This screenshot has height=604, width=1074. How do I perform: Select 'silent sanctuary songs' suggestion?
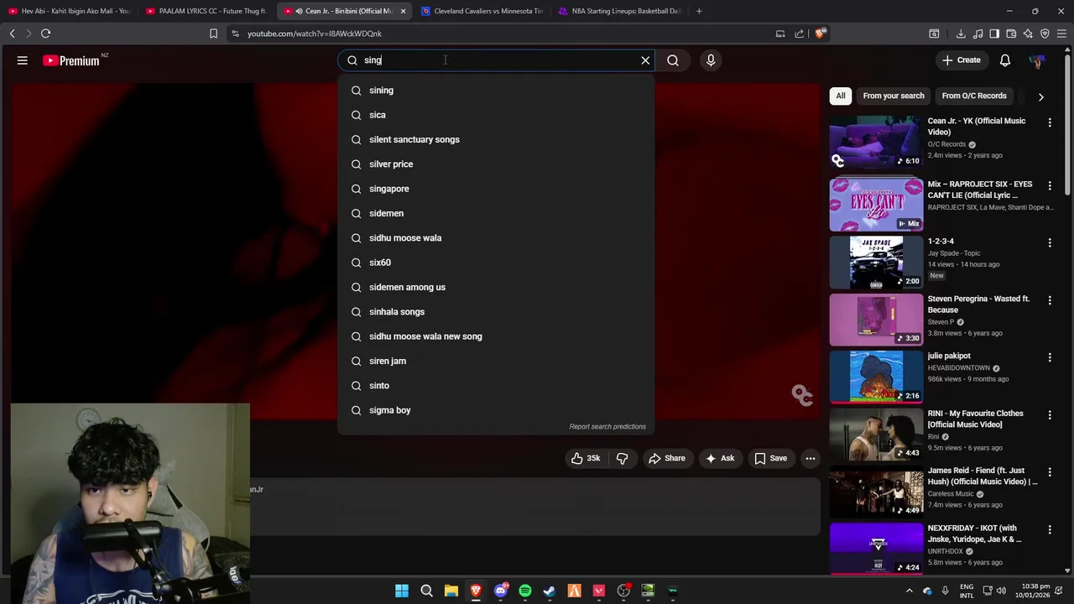496,139
